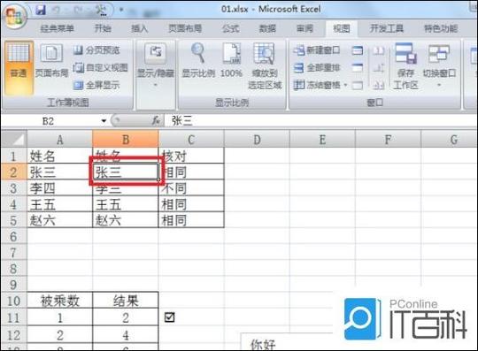Open the Page Layout (页面布局) ribbon tab

(185, 28)
